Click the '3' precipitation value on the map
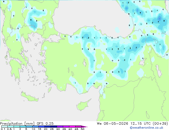Image resolution: width=169 pixels, height=130 pixels. (136, 47)
